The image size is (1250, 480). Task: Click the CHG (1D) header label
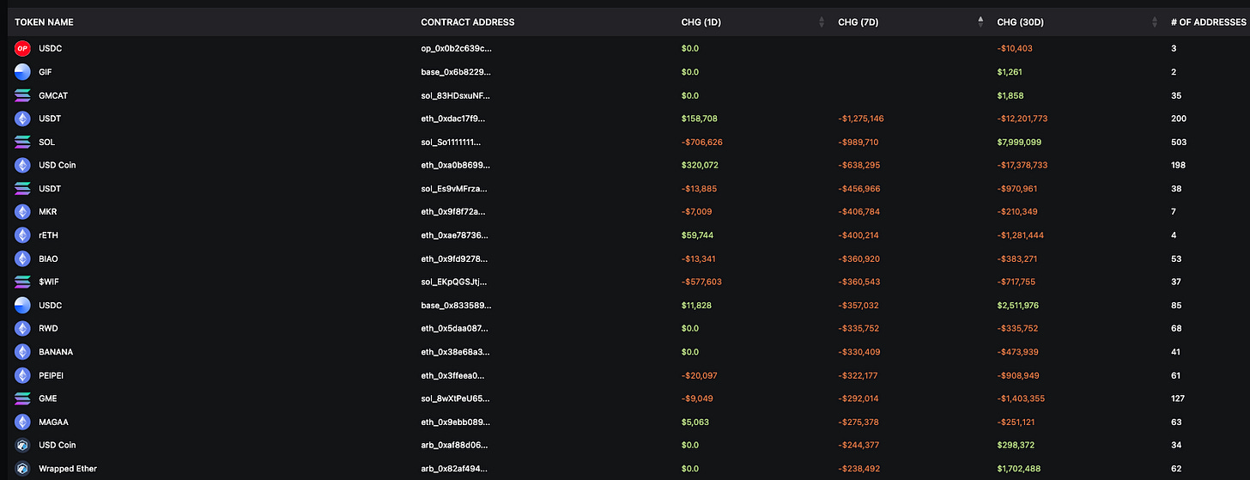pyautogui.click(x=701, y=22)
